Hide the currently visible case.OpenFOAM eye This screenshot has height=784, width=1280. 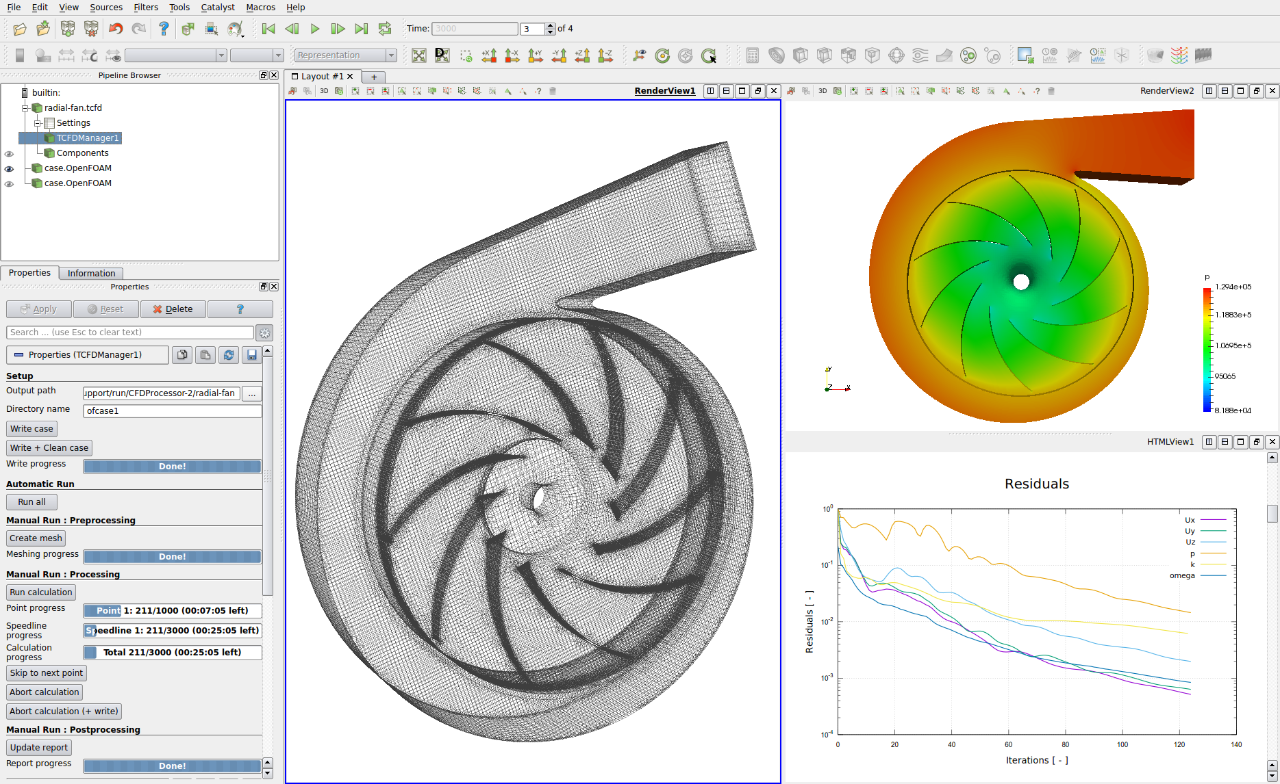point(9,169)
